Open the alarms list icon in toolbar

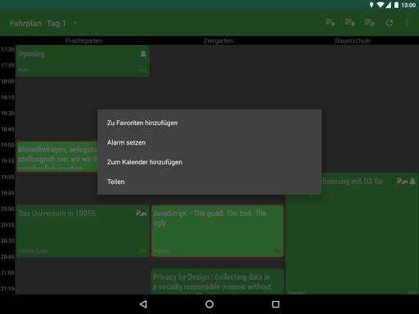point(349,23)
